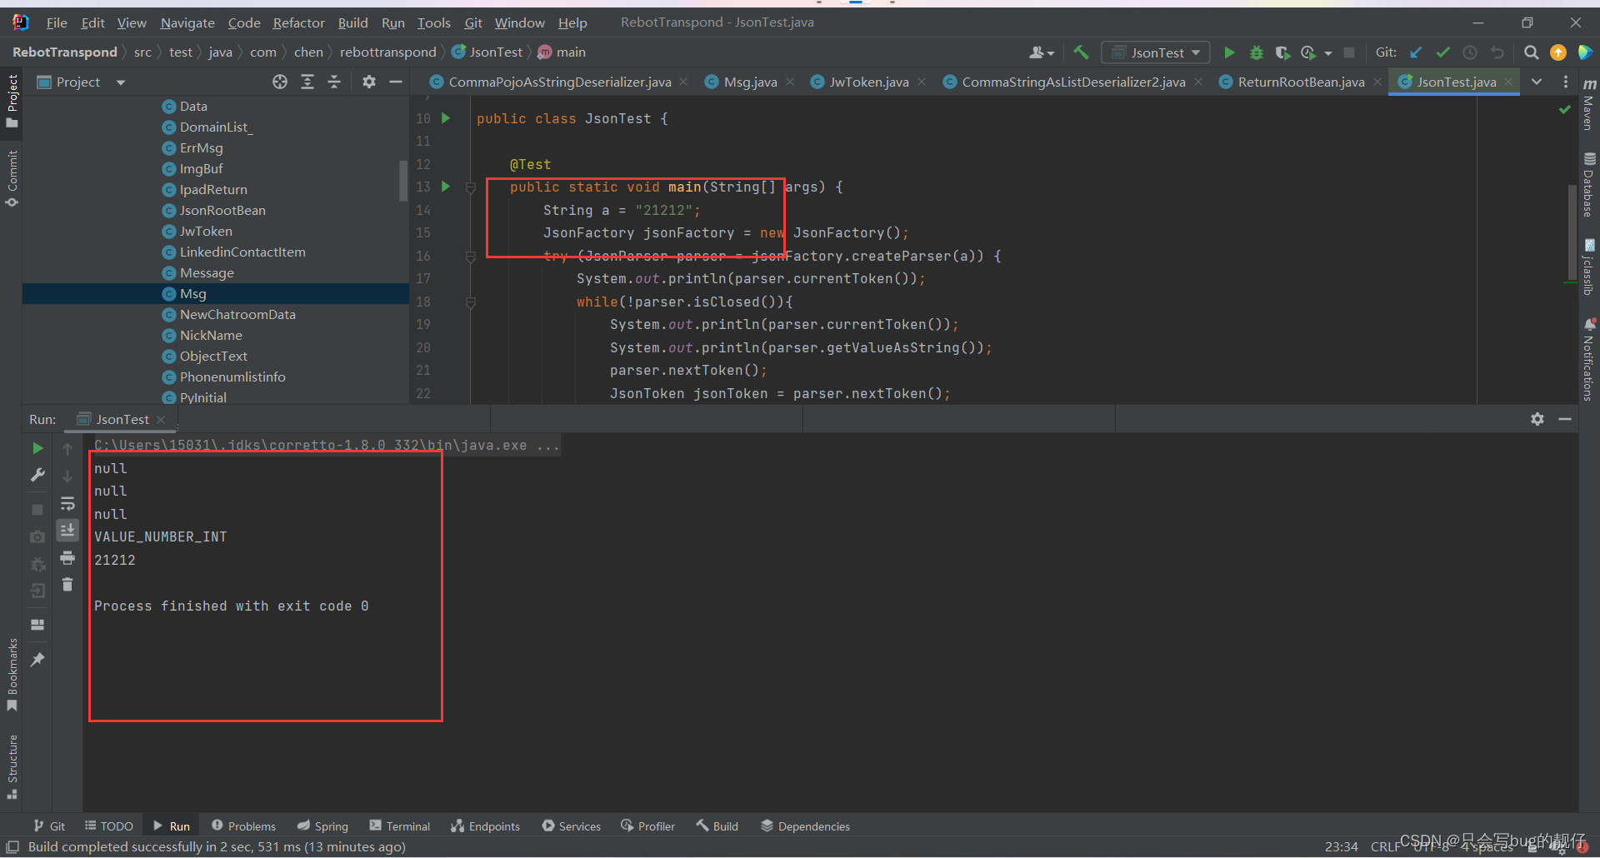The image size is (1600, 858).
Task: Open the Terminal tool window
Action: coord(400,826)
